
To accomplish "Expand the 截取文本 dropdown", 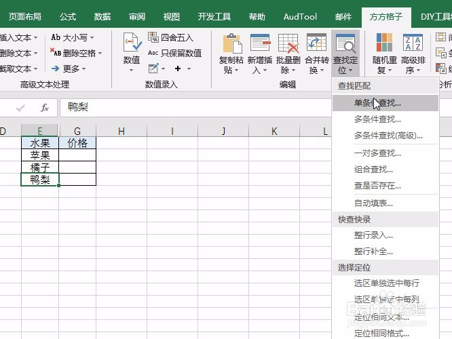I will pyautogui.click(x=36, y=69).
